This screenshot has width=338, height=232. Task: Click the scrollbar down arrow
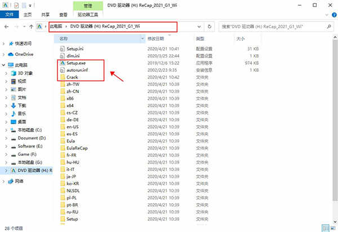pyautogui.click(x=335, y=222)
